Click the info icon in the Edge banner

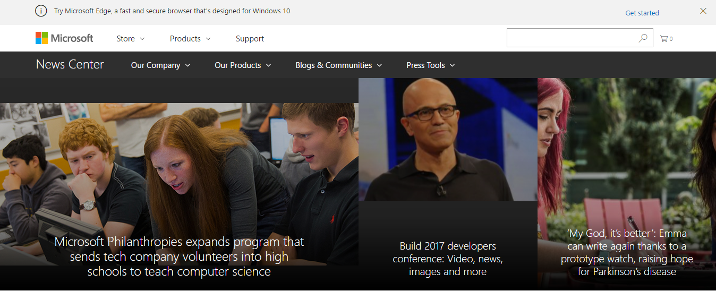[x=41, y=11]
